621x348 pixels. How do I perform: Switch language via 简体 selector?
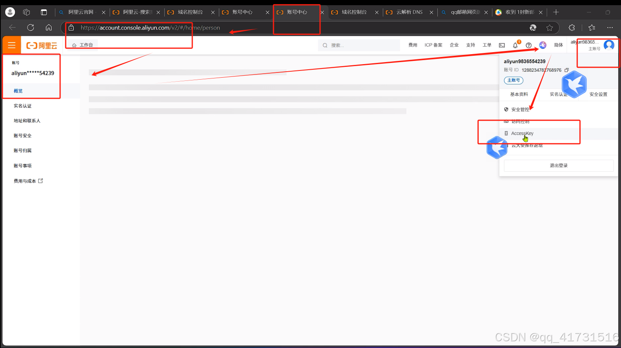(559, 45)
